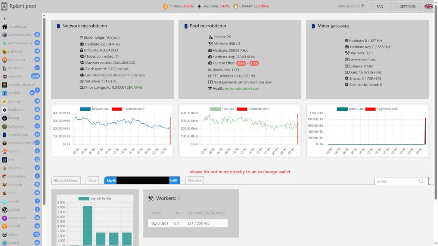
Task: Select the Mp4h...9vRB wallet tab
Action: pos(142,180)
